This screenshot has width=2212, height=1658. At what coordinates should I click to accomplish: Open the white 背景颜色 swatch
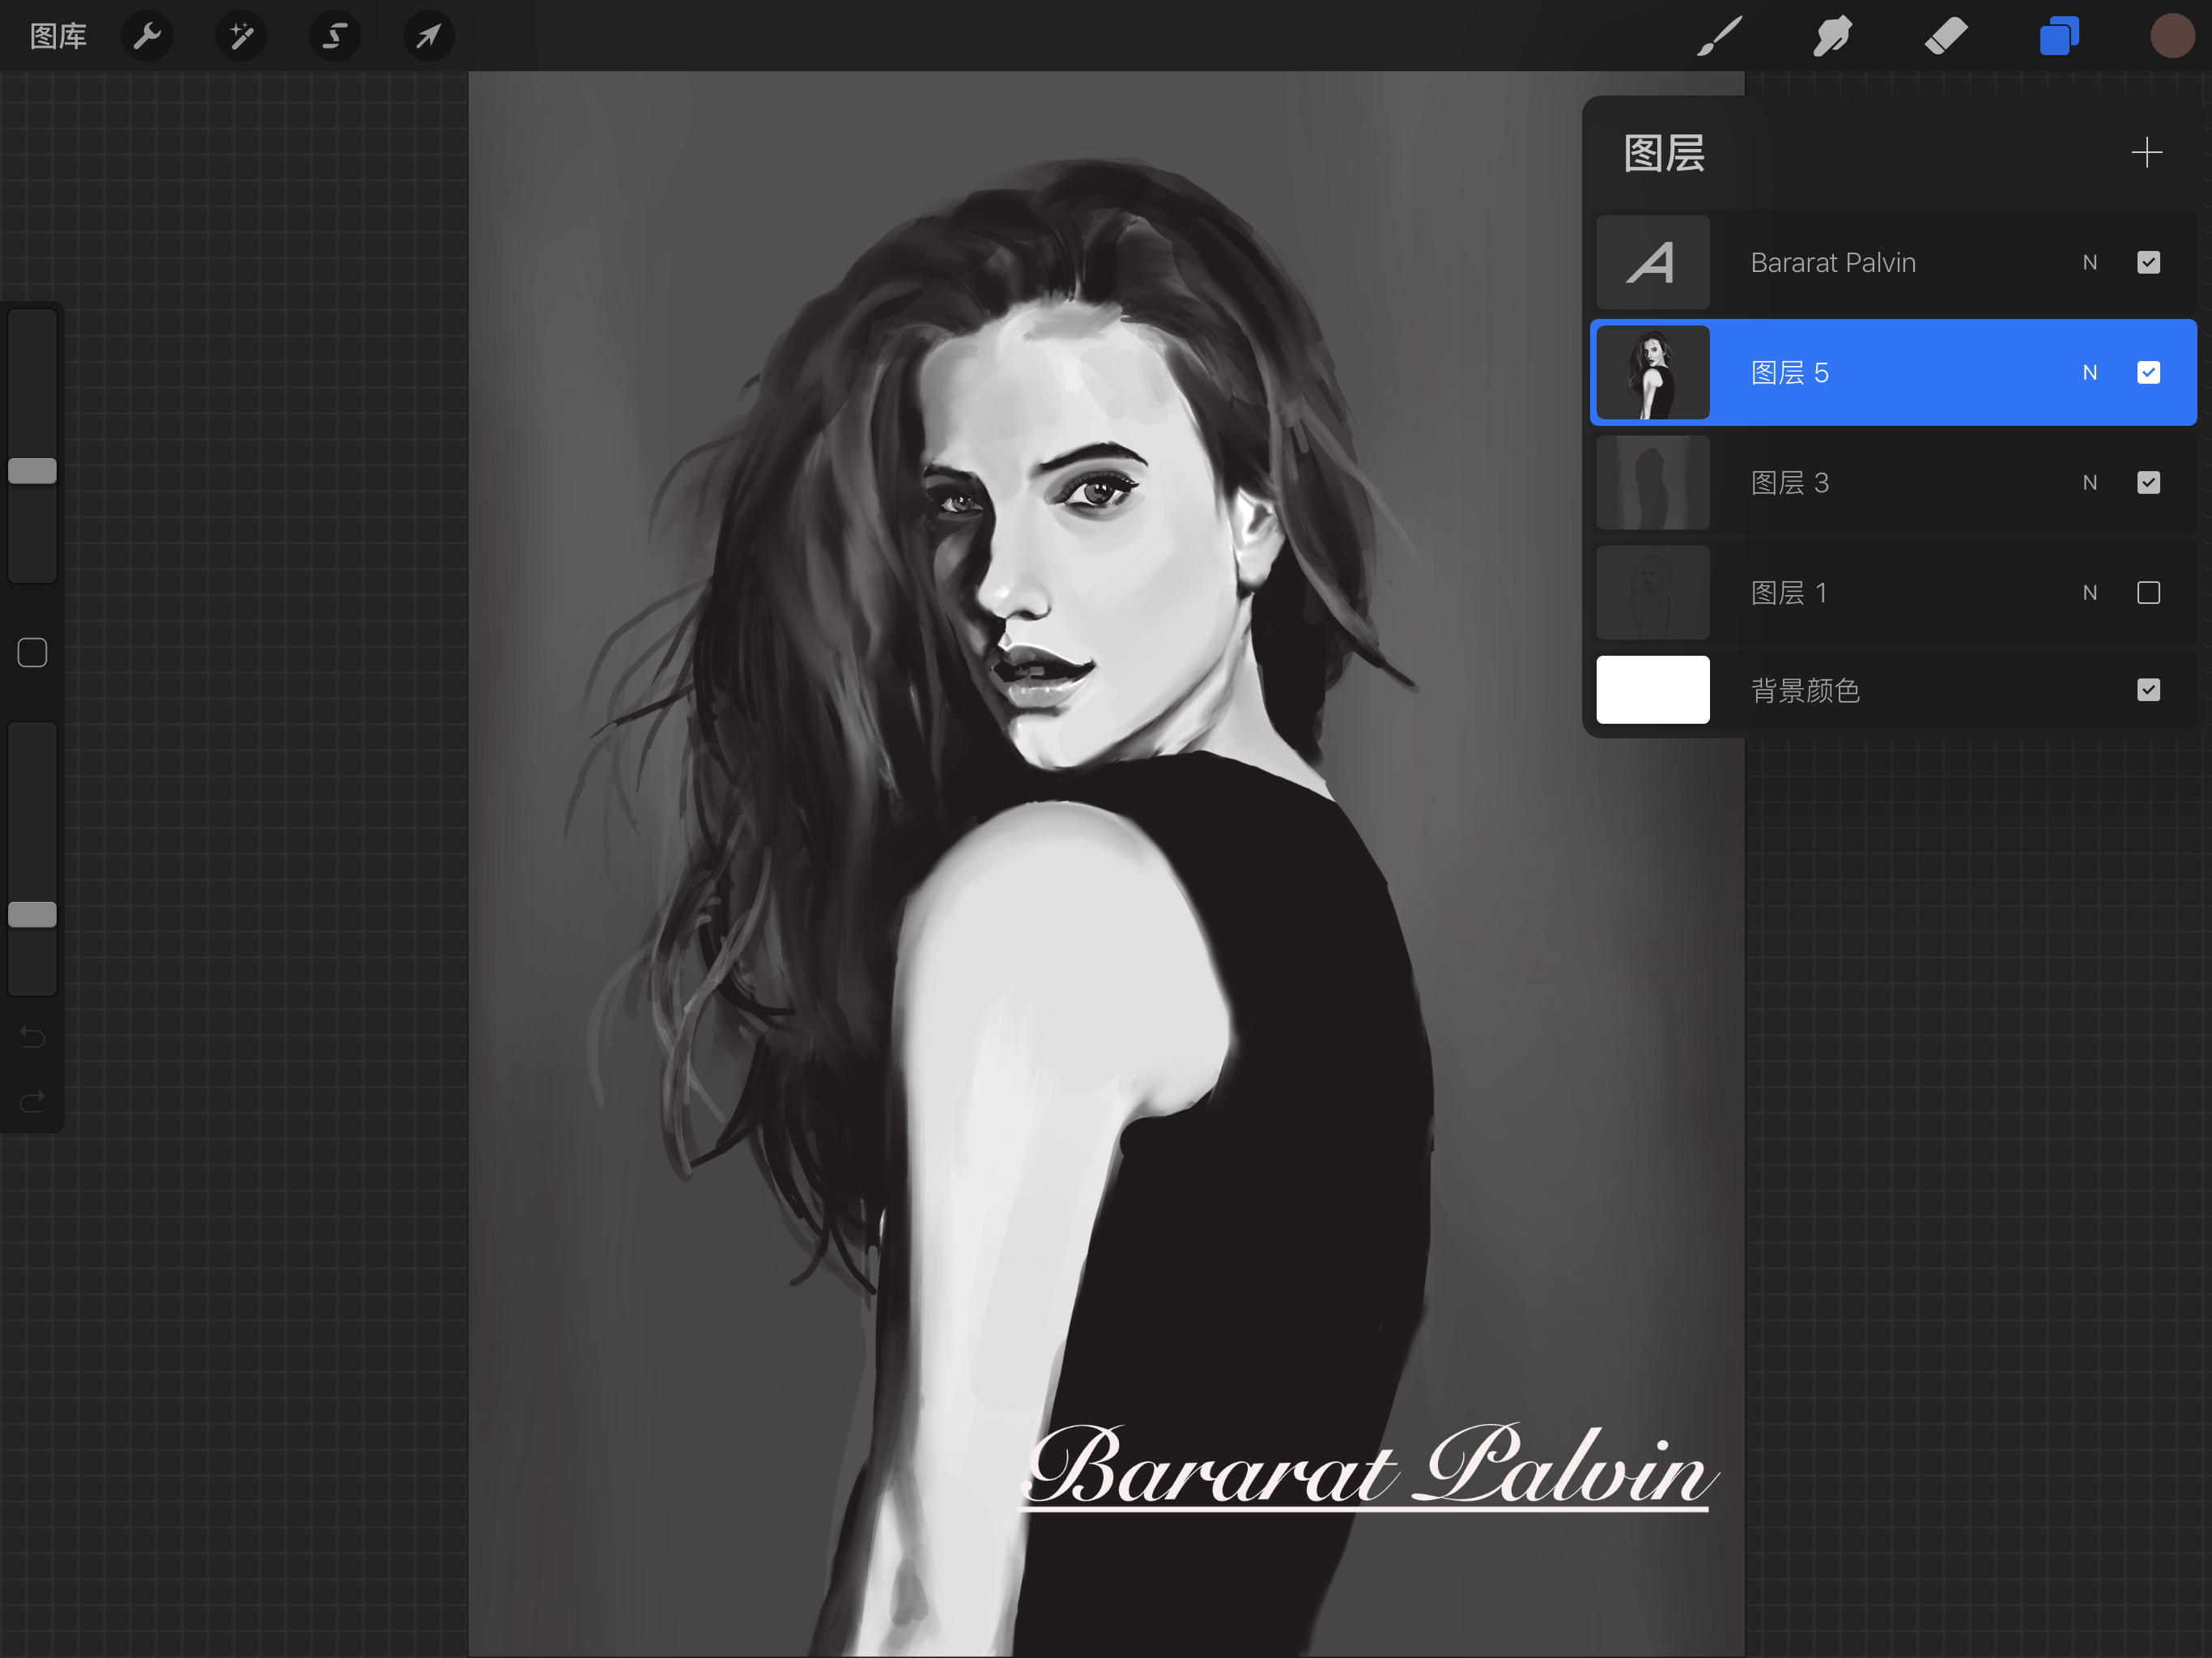(x=1652, y=690)
